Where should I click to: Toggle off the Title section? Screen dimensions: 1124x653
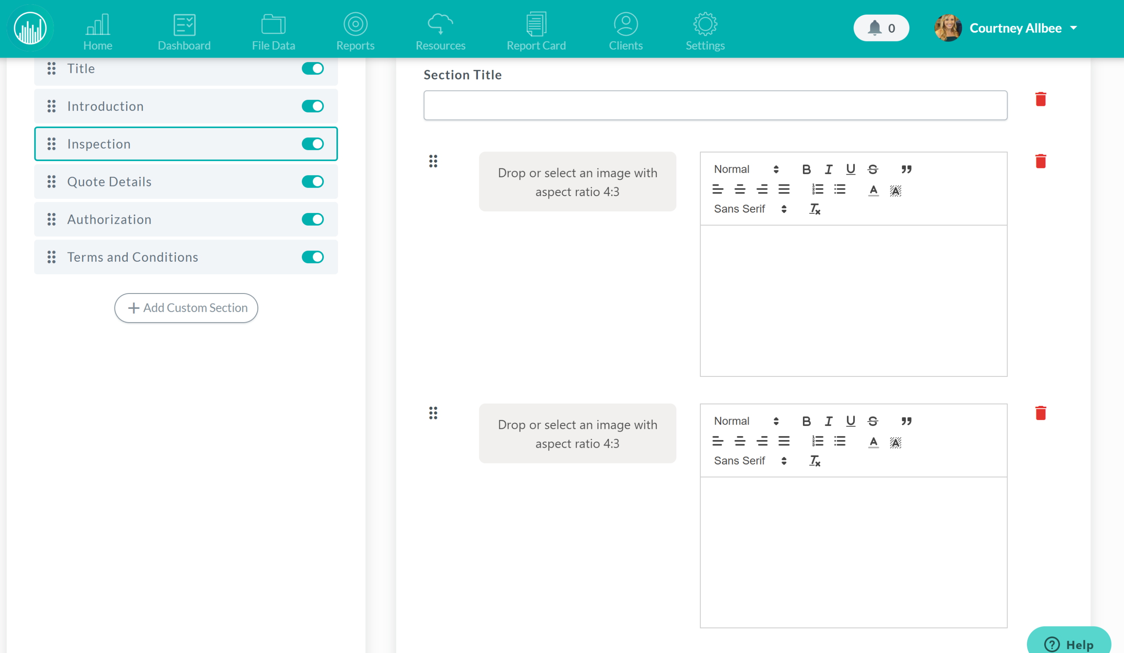click(312, 68)
